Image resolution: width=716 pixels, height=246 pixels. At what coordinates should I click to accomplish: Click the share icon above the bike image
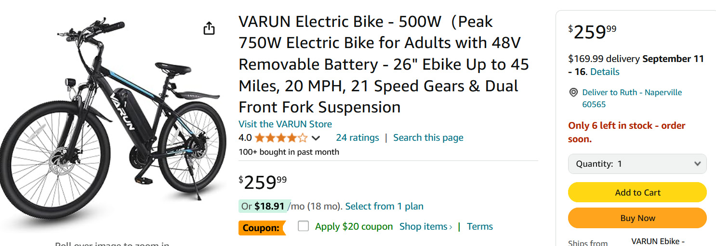[x=209, y=28]
